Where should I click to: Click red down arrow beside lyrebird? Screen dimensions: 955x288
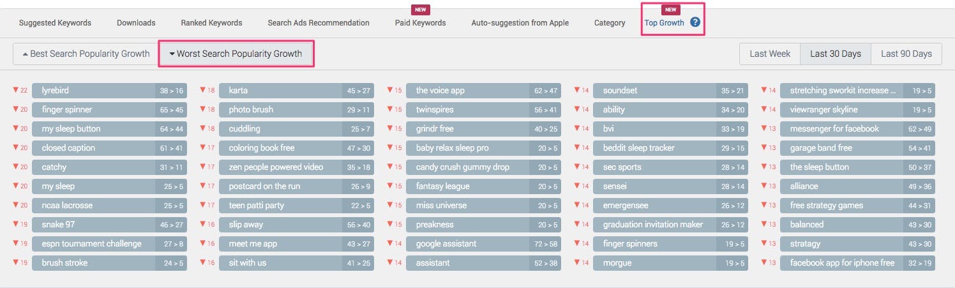pyautogui.click(x=16, y=90)
